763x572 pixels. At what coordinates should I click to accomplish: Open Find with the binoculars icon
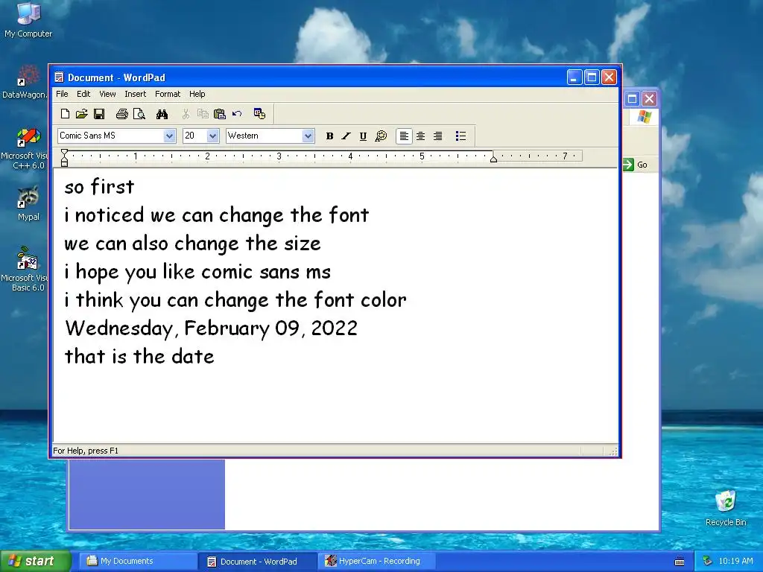(x=162, y=114)
